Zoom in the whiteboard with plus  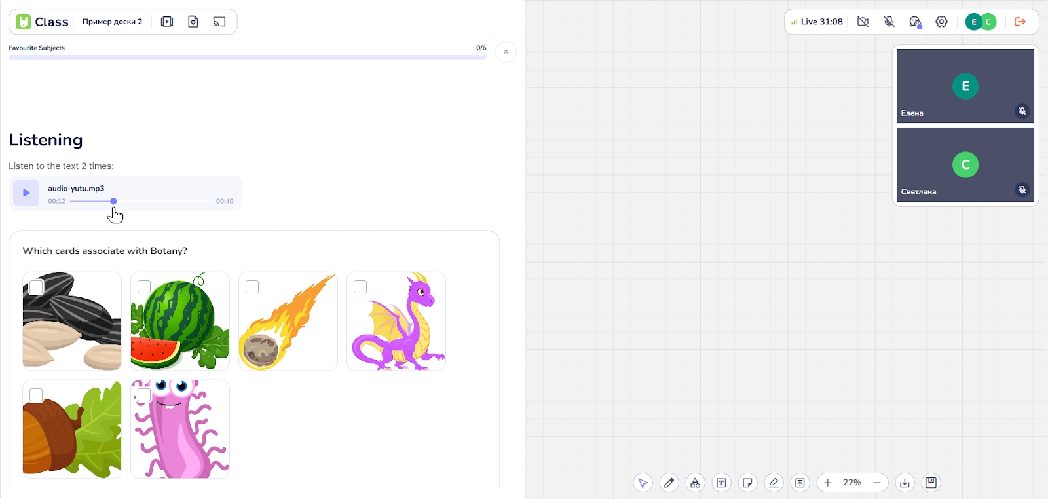tap(828, 483)
